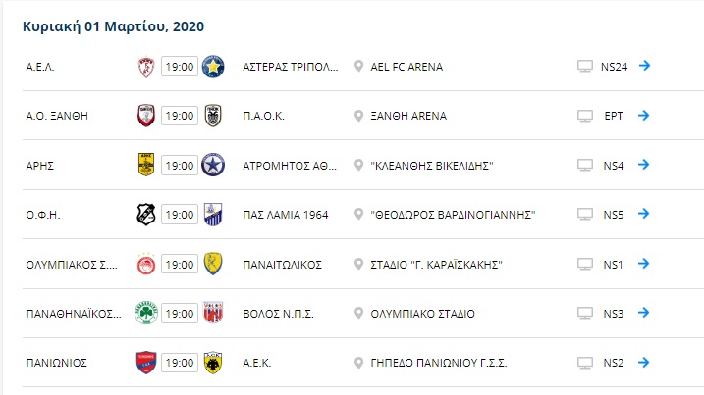
Task: Click the Π.Α.Ο.Κ. eagle crest
Action: tap(213, 116)
